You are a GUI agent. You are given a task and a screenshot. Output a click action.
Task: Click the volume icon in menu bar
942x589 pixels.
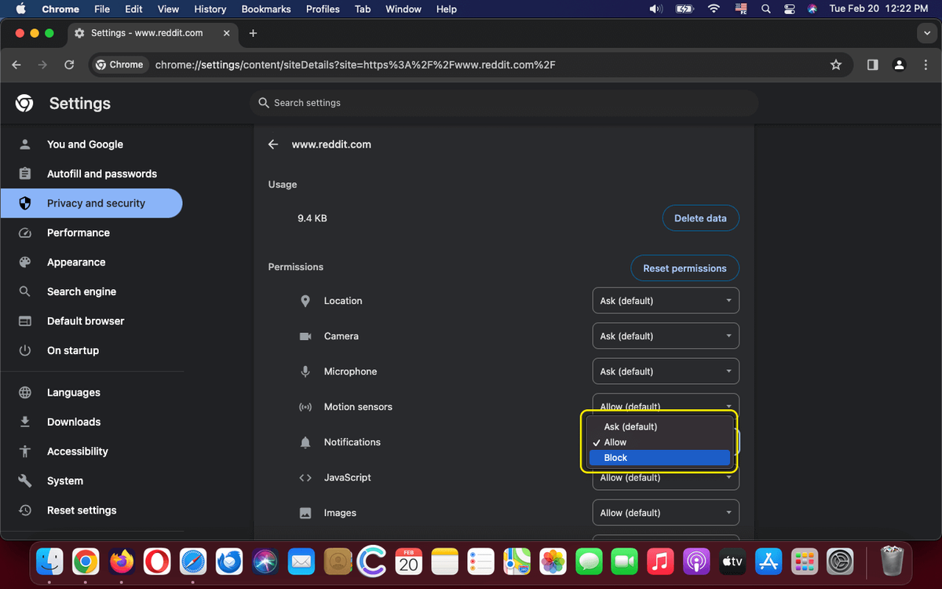point(656,9)
